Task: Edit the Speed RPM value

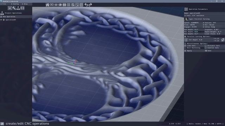Action: (194, 23)
